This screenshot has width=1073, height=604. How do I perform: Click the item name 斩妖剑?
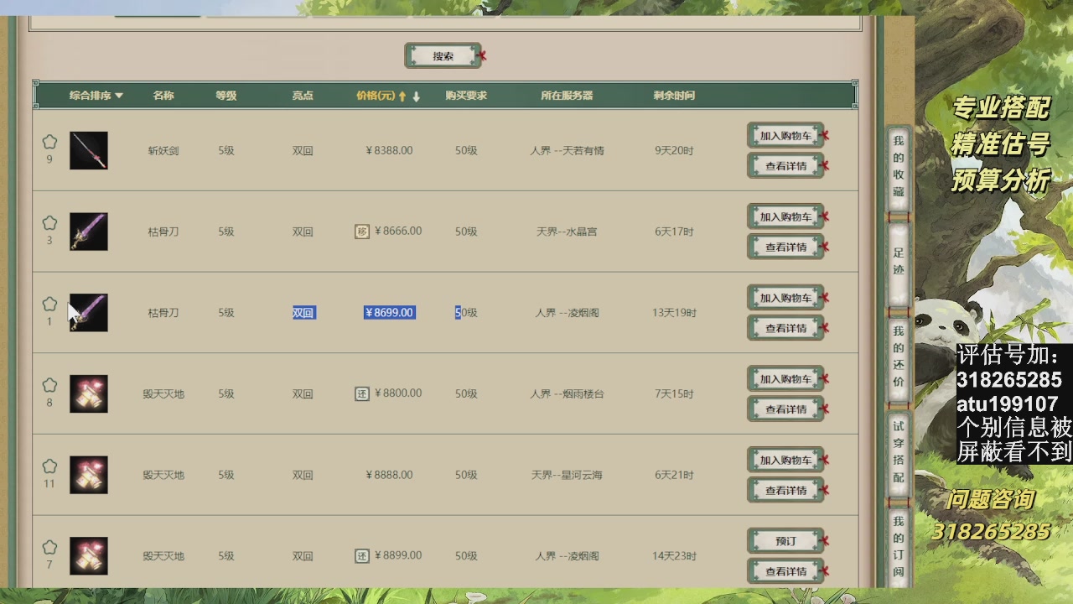click(163, 151)
